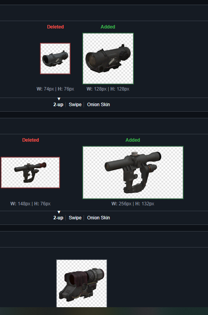This screenshot has width=208, height=315.
Task: Switch to Onion Skin under the sniper scope diff
Action: coord(98,218)
